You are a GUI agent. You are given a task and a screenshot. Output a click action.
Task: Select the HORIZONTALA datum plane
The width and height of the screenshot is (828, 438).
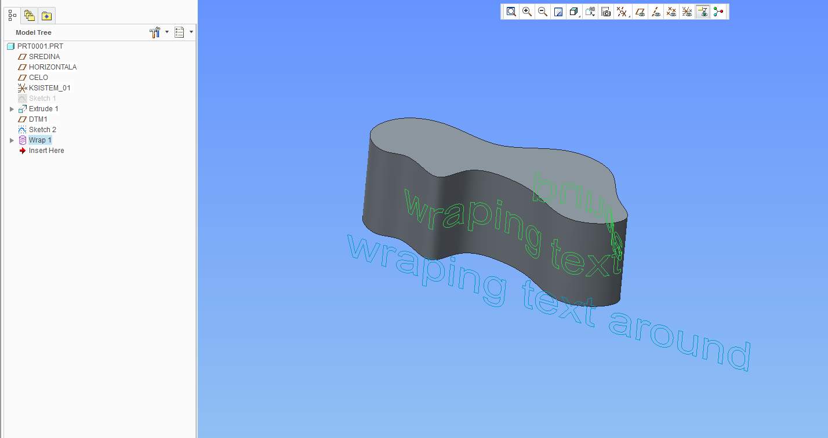click(x=53, y=67)
